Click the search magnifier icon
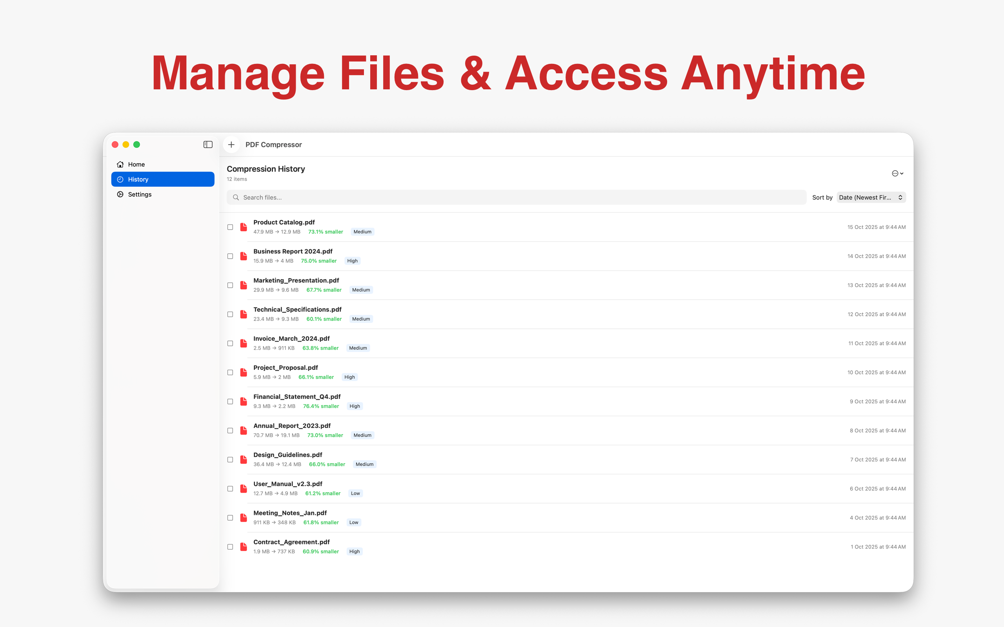Screen dimensions: 1004x627 coord(236,198)
